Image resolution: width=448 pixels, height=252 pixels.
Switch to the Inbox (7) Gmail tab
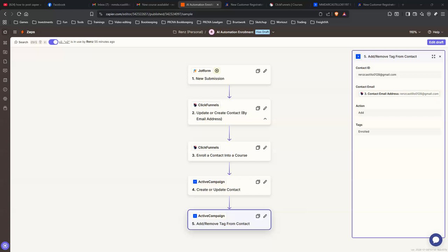click(x=110, y=5)
